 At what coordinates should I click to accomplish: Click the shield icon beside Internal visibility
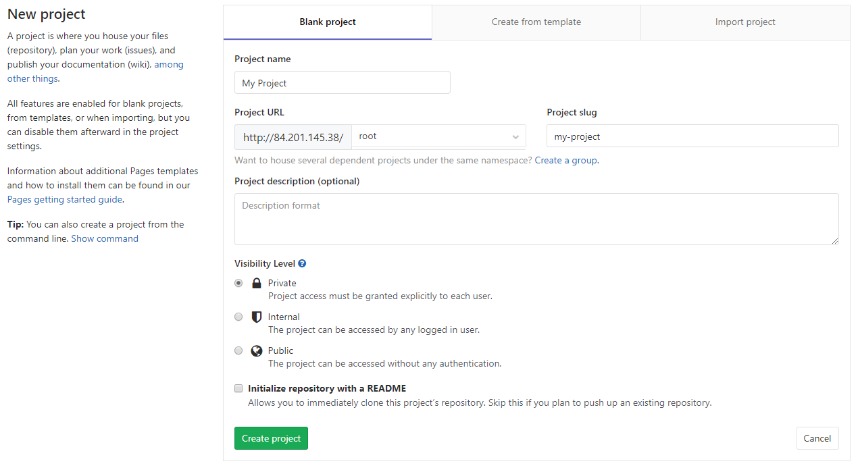[256, 316]
